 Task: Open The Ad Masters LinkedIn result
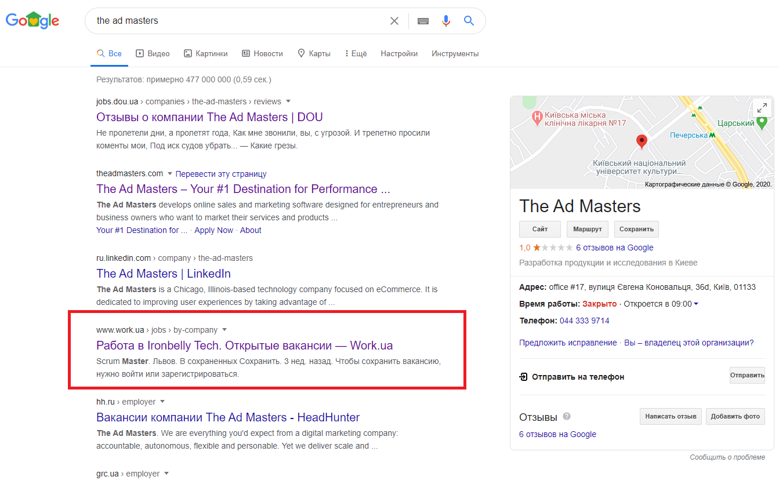(164, 274)
